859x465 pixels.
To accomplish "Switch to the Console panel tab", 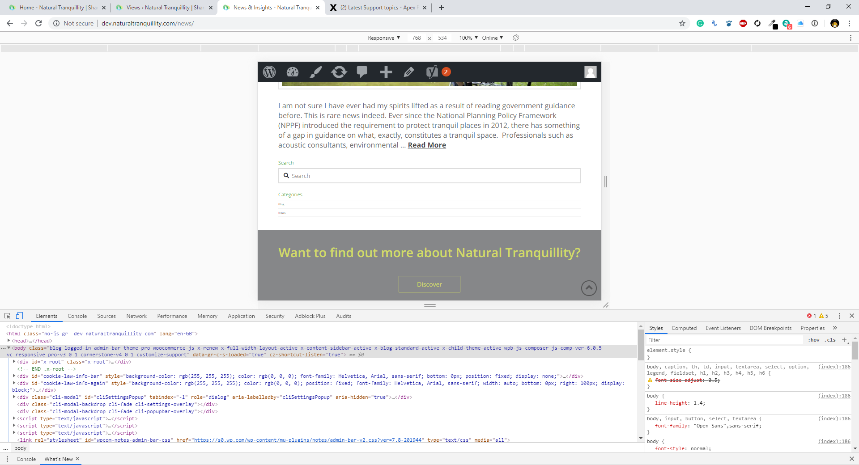I will click(x=77, y=316).
